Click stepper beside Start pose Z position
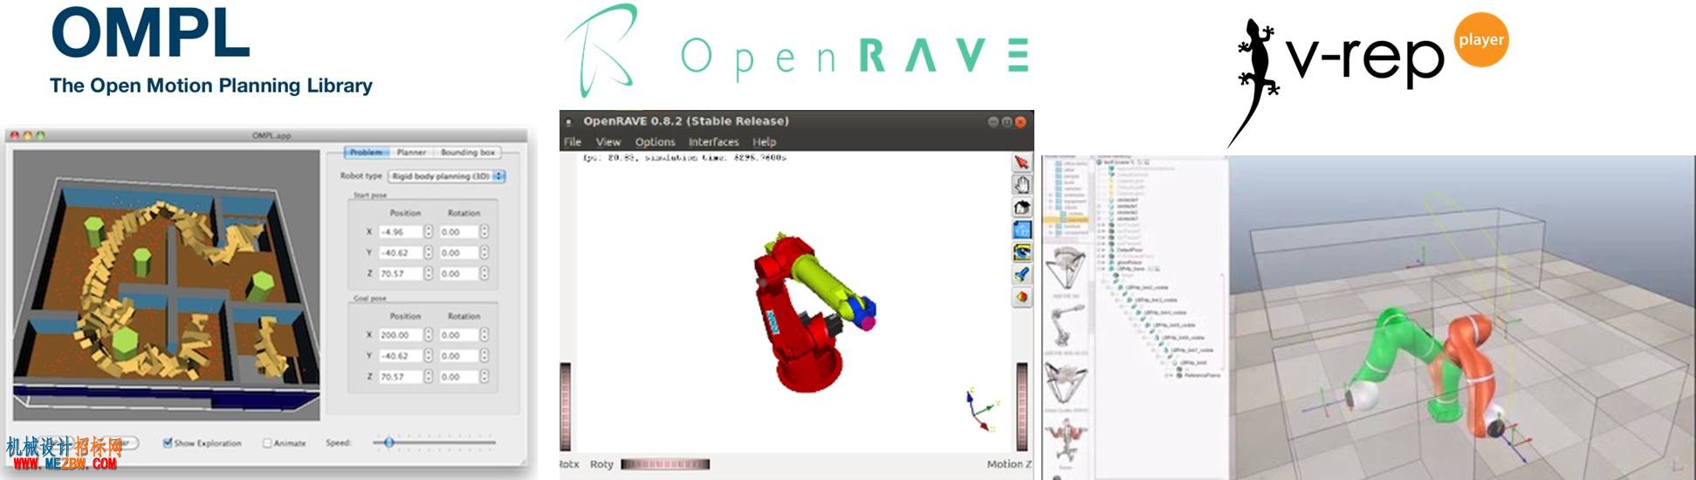This screenshot has height=480, width=1696. (x=428, y=273)
